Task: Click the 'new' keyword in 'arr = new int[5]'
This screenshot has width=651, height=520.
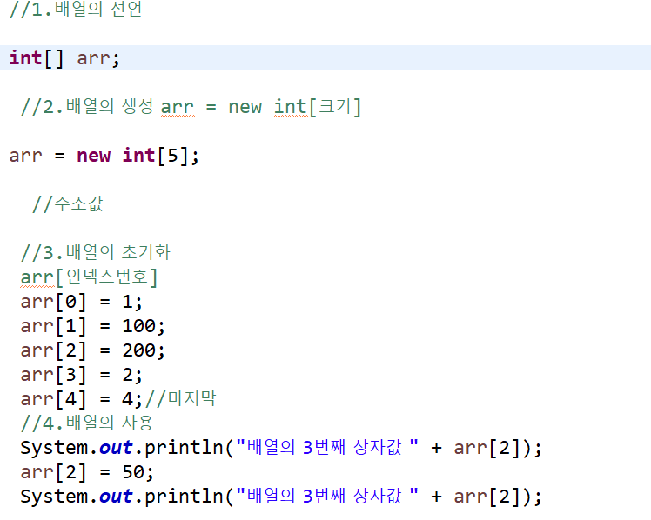Action: [x=94, y=156]
